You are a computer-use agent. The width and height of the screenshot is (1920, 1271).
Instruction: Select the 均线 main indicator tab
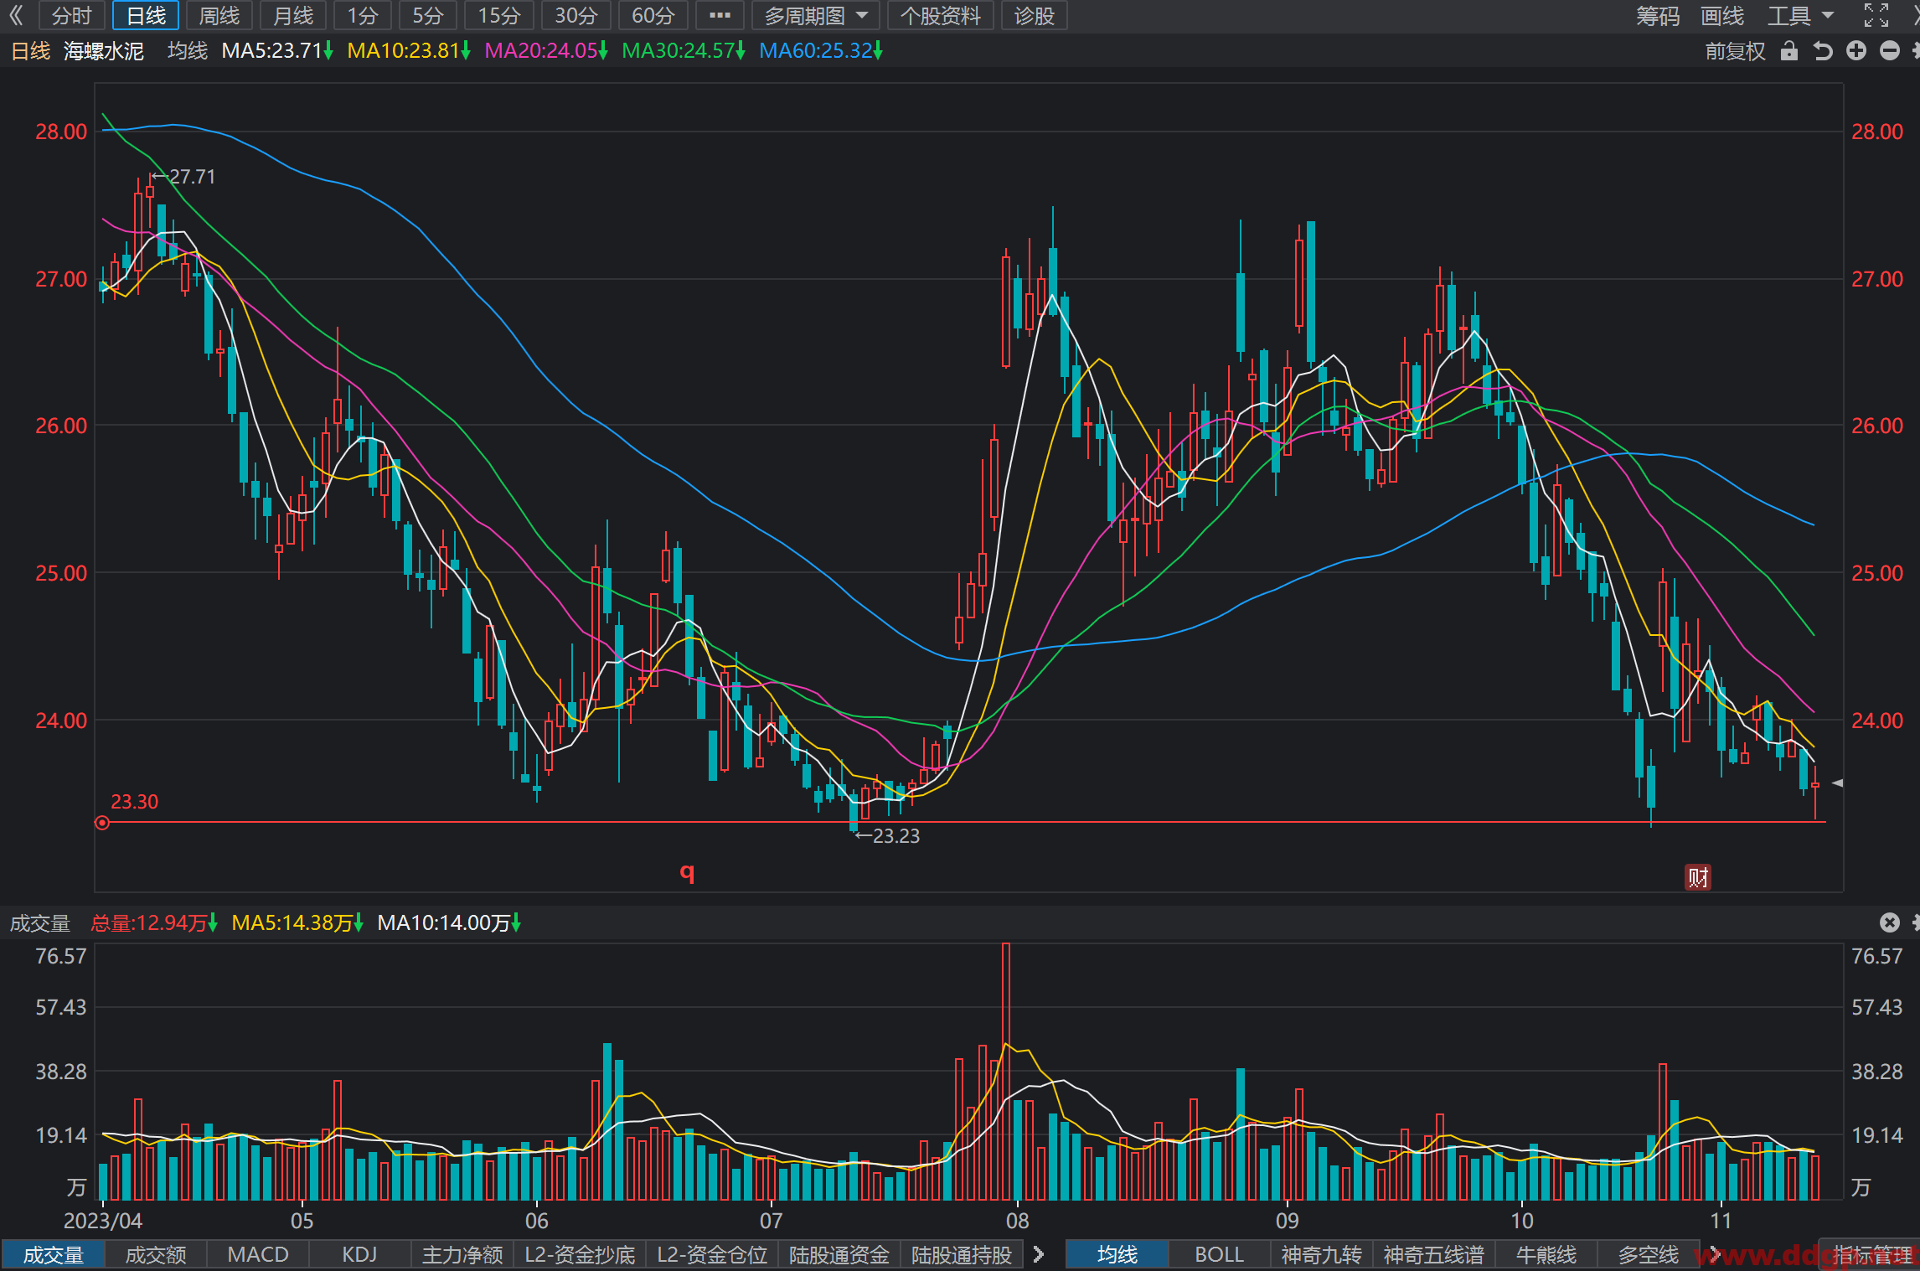1117,1254
